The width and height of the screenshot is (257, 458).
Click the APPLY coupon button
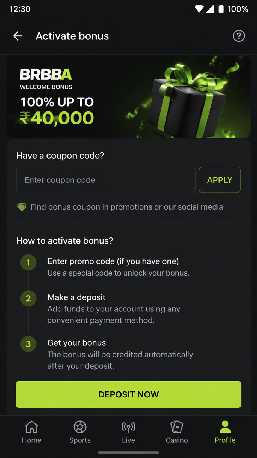(220, 180)
